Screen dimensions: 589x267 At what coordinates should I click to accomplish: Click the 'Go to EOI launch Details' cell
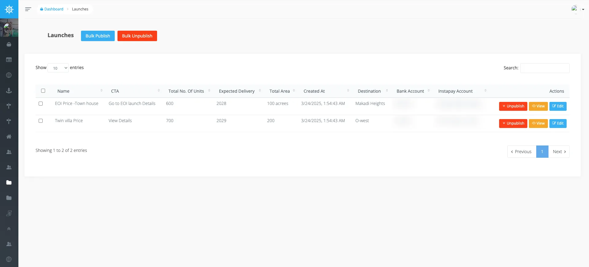click(132, 103)
